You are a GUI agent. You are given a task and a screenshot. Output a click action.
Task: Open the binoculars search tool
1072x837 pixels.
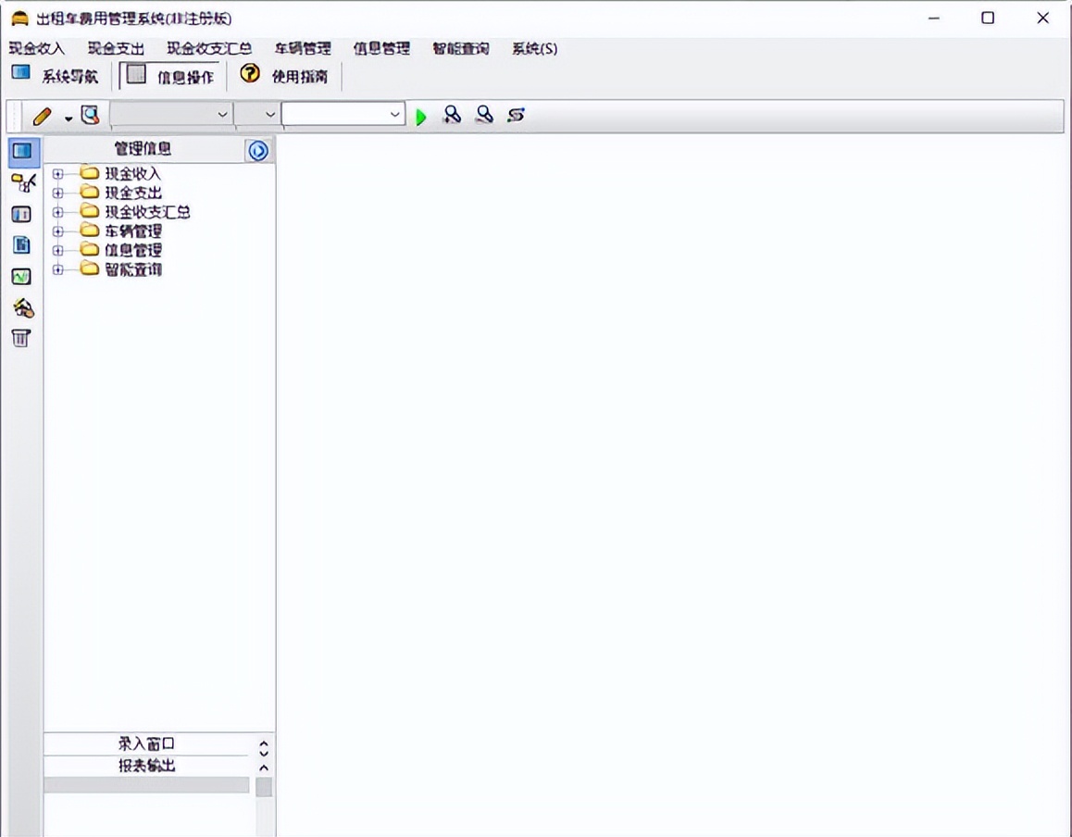(x=452, y=114)
